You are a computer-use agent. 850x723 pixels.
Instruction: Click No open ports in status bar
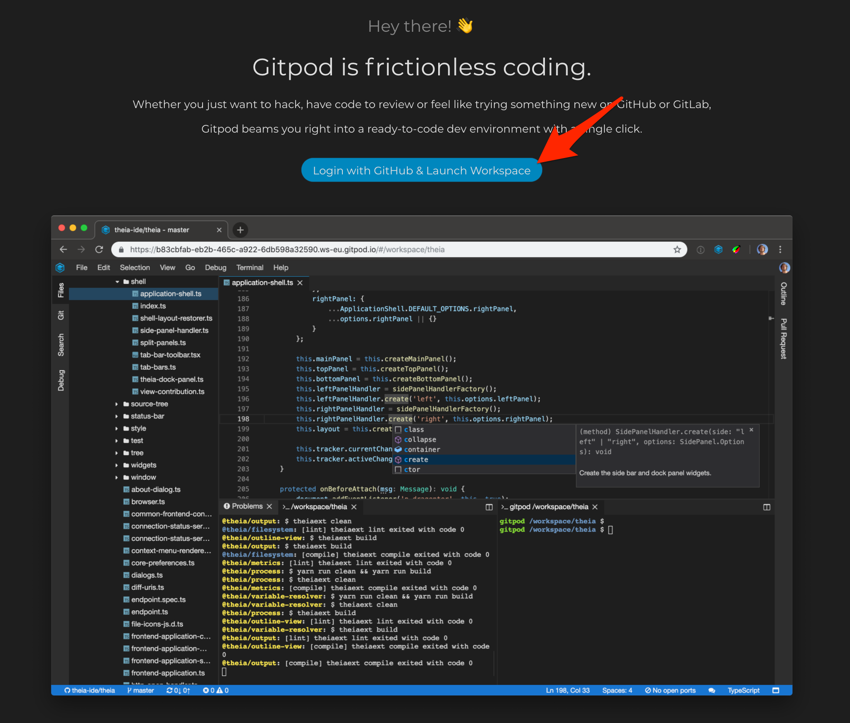point(670,690)
